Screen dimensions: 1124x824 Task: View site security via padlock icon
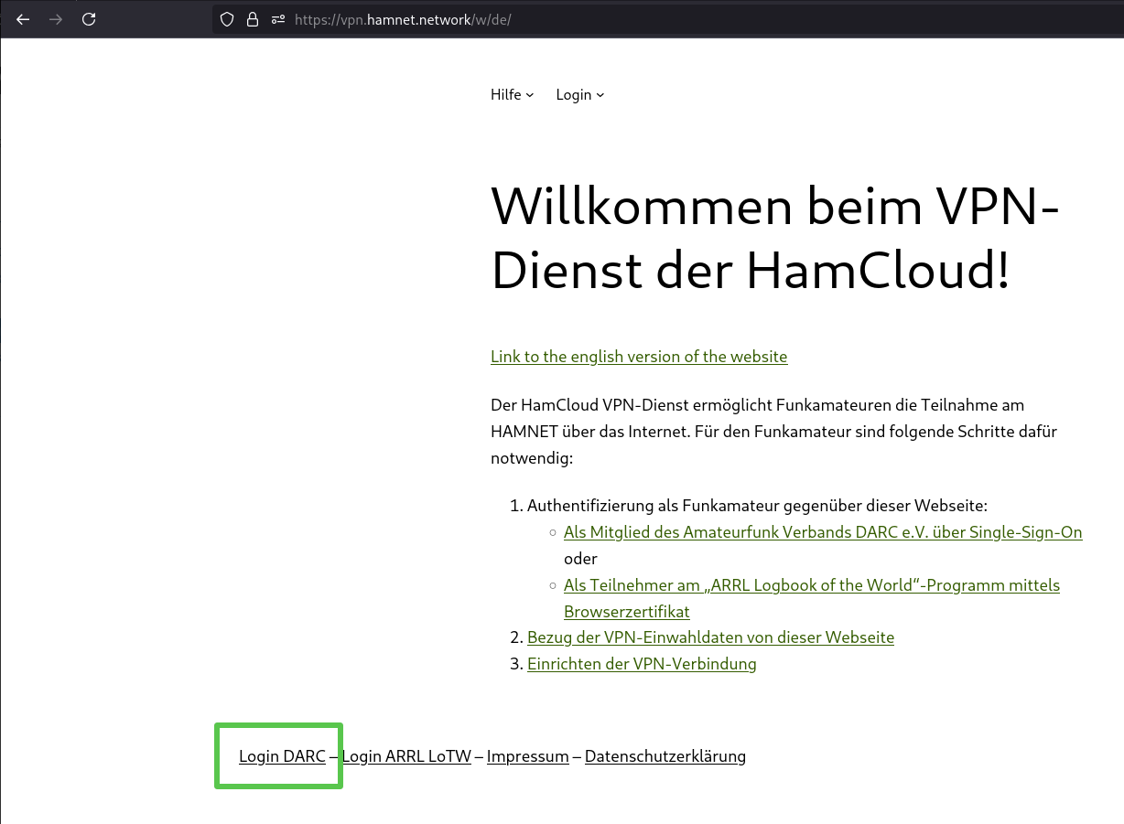[x=253, y=19]
